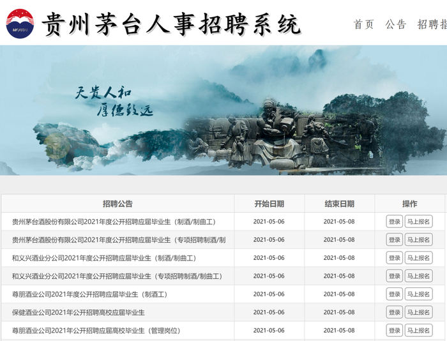Screen dimensions: 447x341
Task: Click 马上报名 for 贵州茅台酒股份 (制酒/制曲工) row
Action: tap(418, 222)
